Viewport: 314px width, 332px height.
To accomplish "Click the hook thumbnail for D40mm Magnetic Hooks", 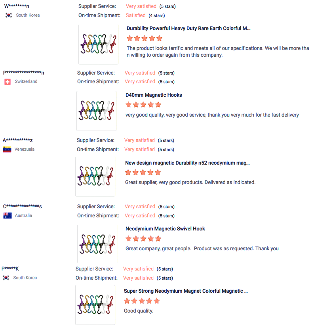I will [97, 111].
